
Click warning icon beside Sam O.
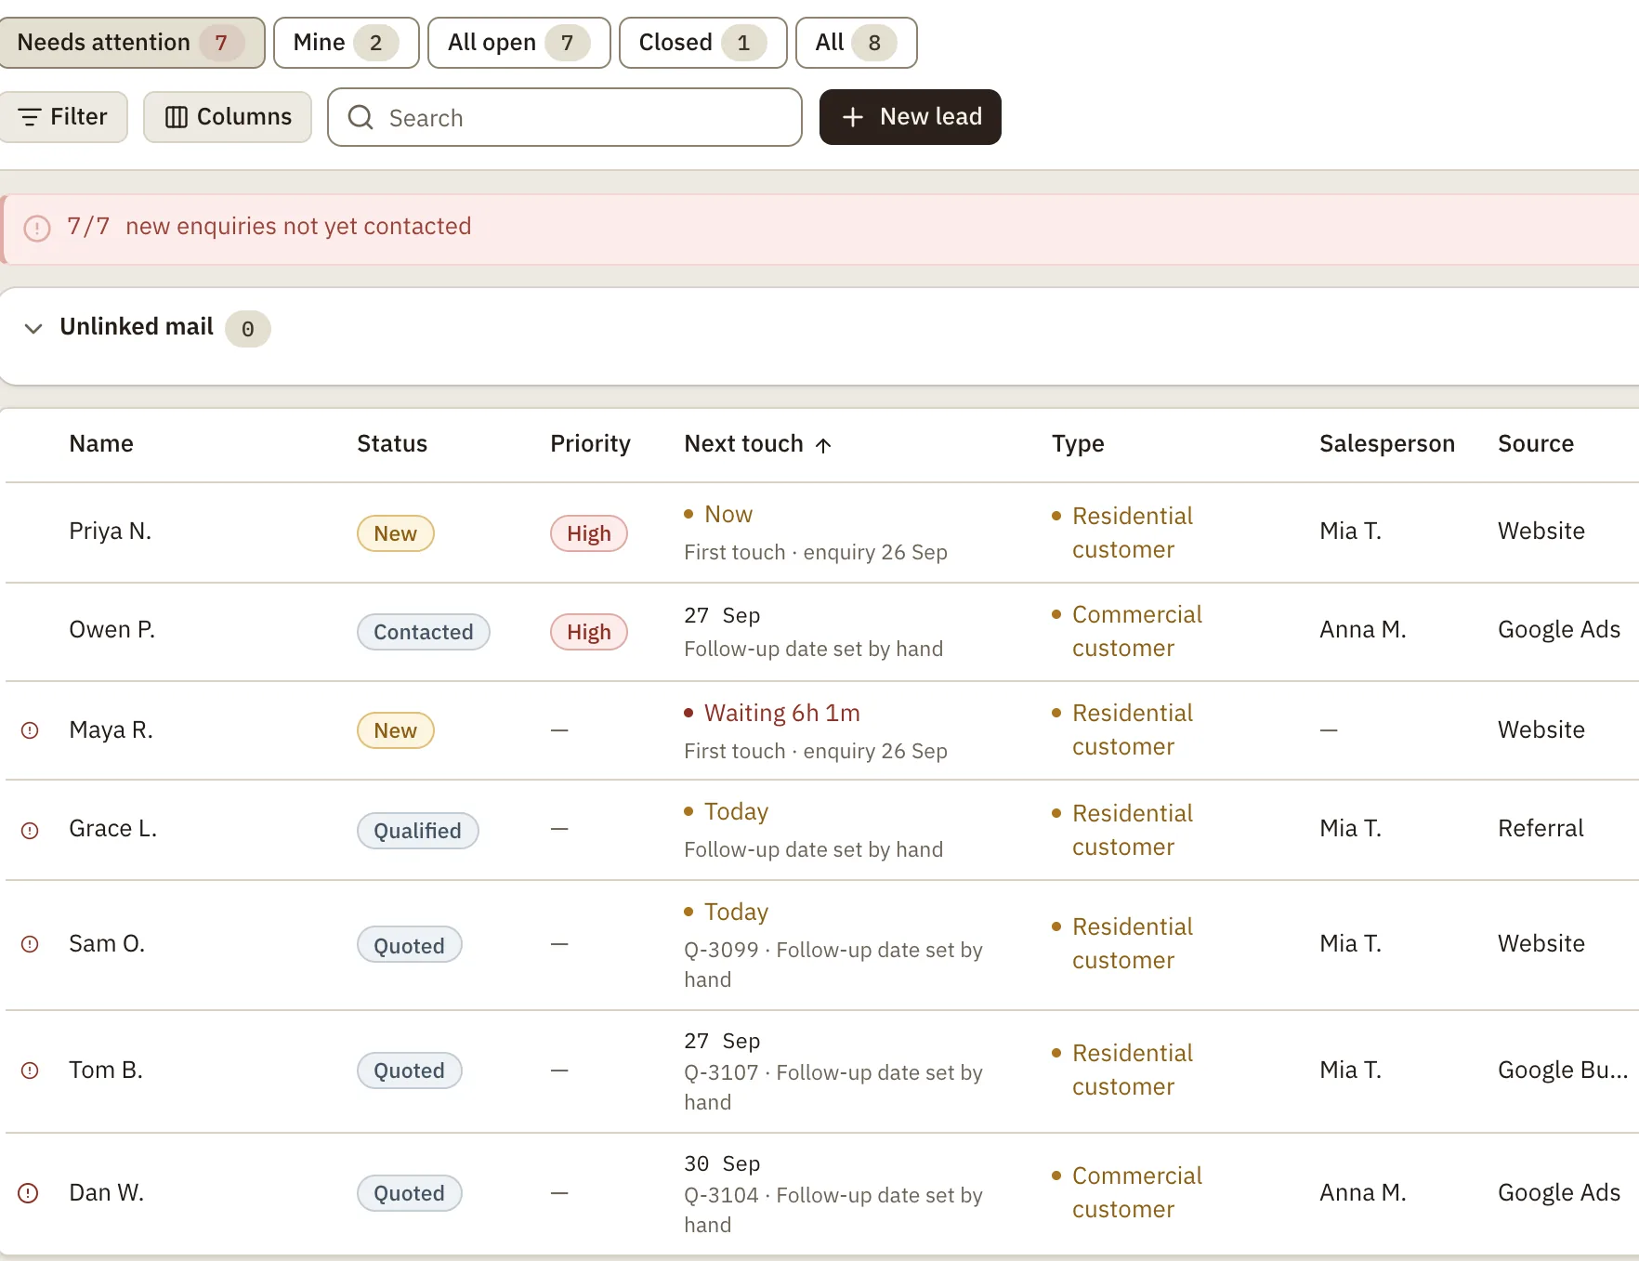click(x=30, y=944)
